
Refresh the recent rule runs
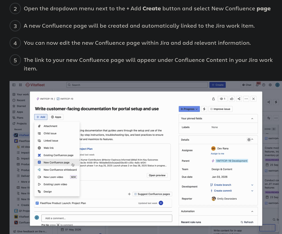pyautogui.click(x=247, y=222)
